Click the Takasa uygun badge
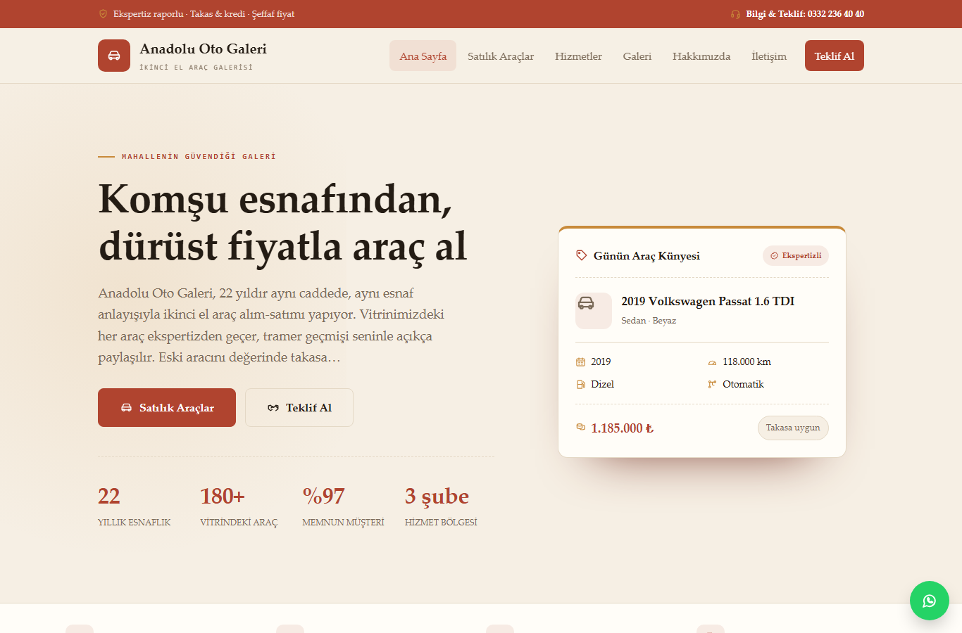Viewport: 962px width, 633px height. click(793, 428)
